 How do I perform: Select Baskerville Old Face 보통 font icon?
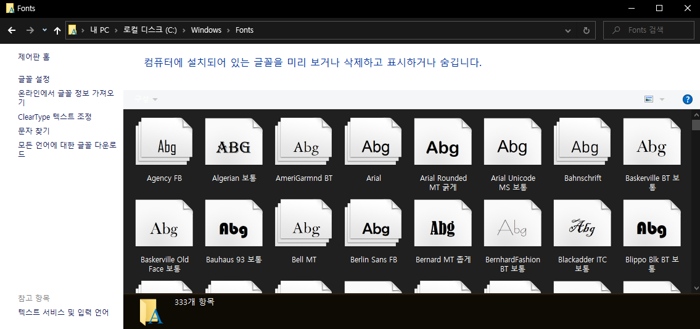point(164,223)
